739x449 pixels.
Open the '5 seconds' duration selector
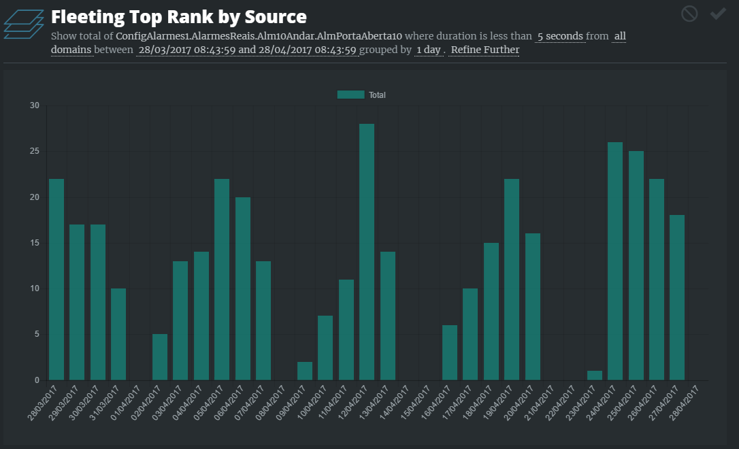pyautogui.click(x=560, y=36)
